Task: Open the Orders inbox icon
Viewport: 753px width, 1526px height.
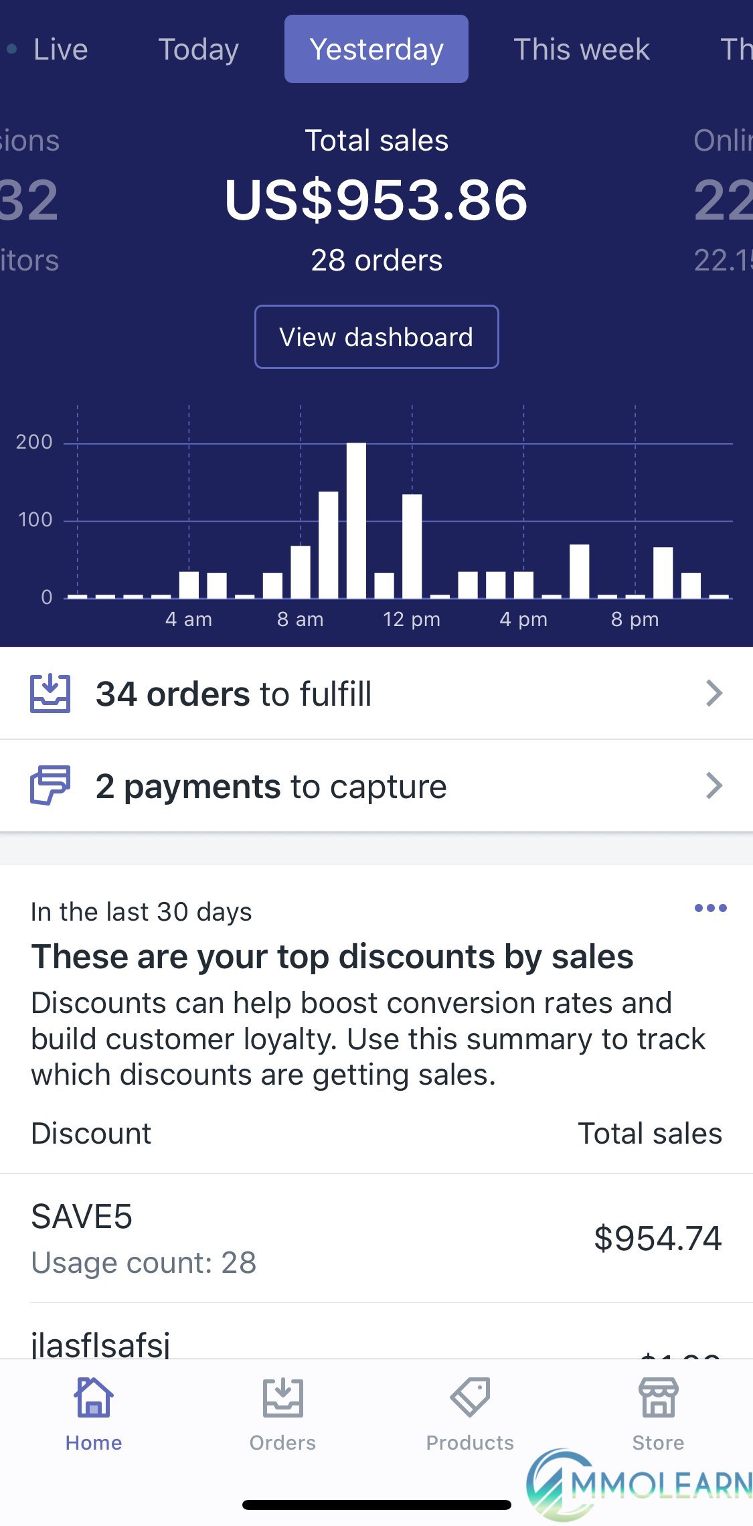Action: click(x=282, y=1397)
